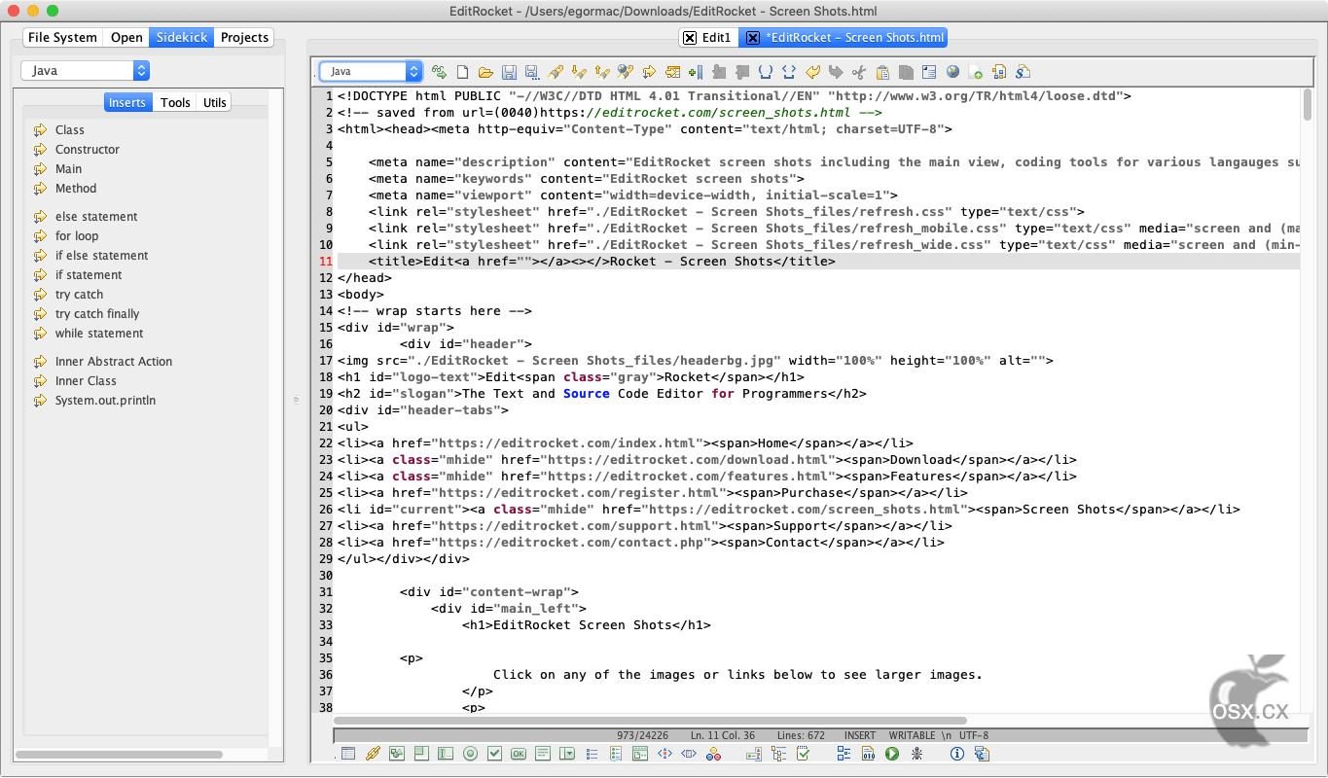Click the Undo yellow curved arrow icon

point(812,72)
